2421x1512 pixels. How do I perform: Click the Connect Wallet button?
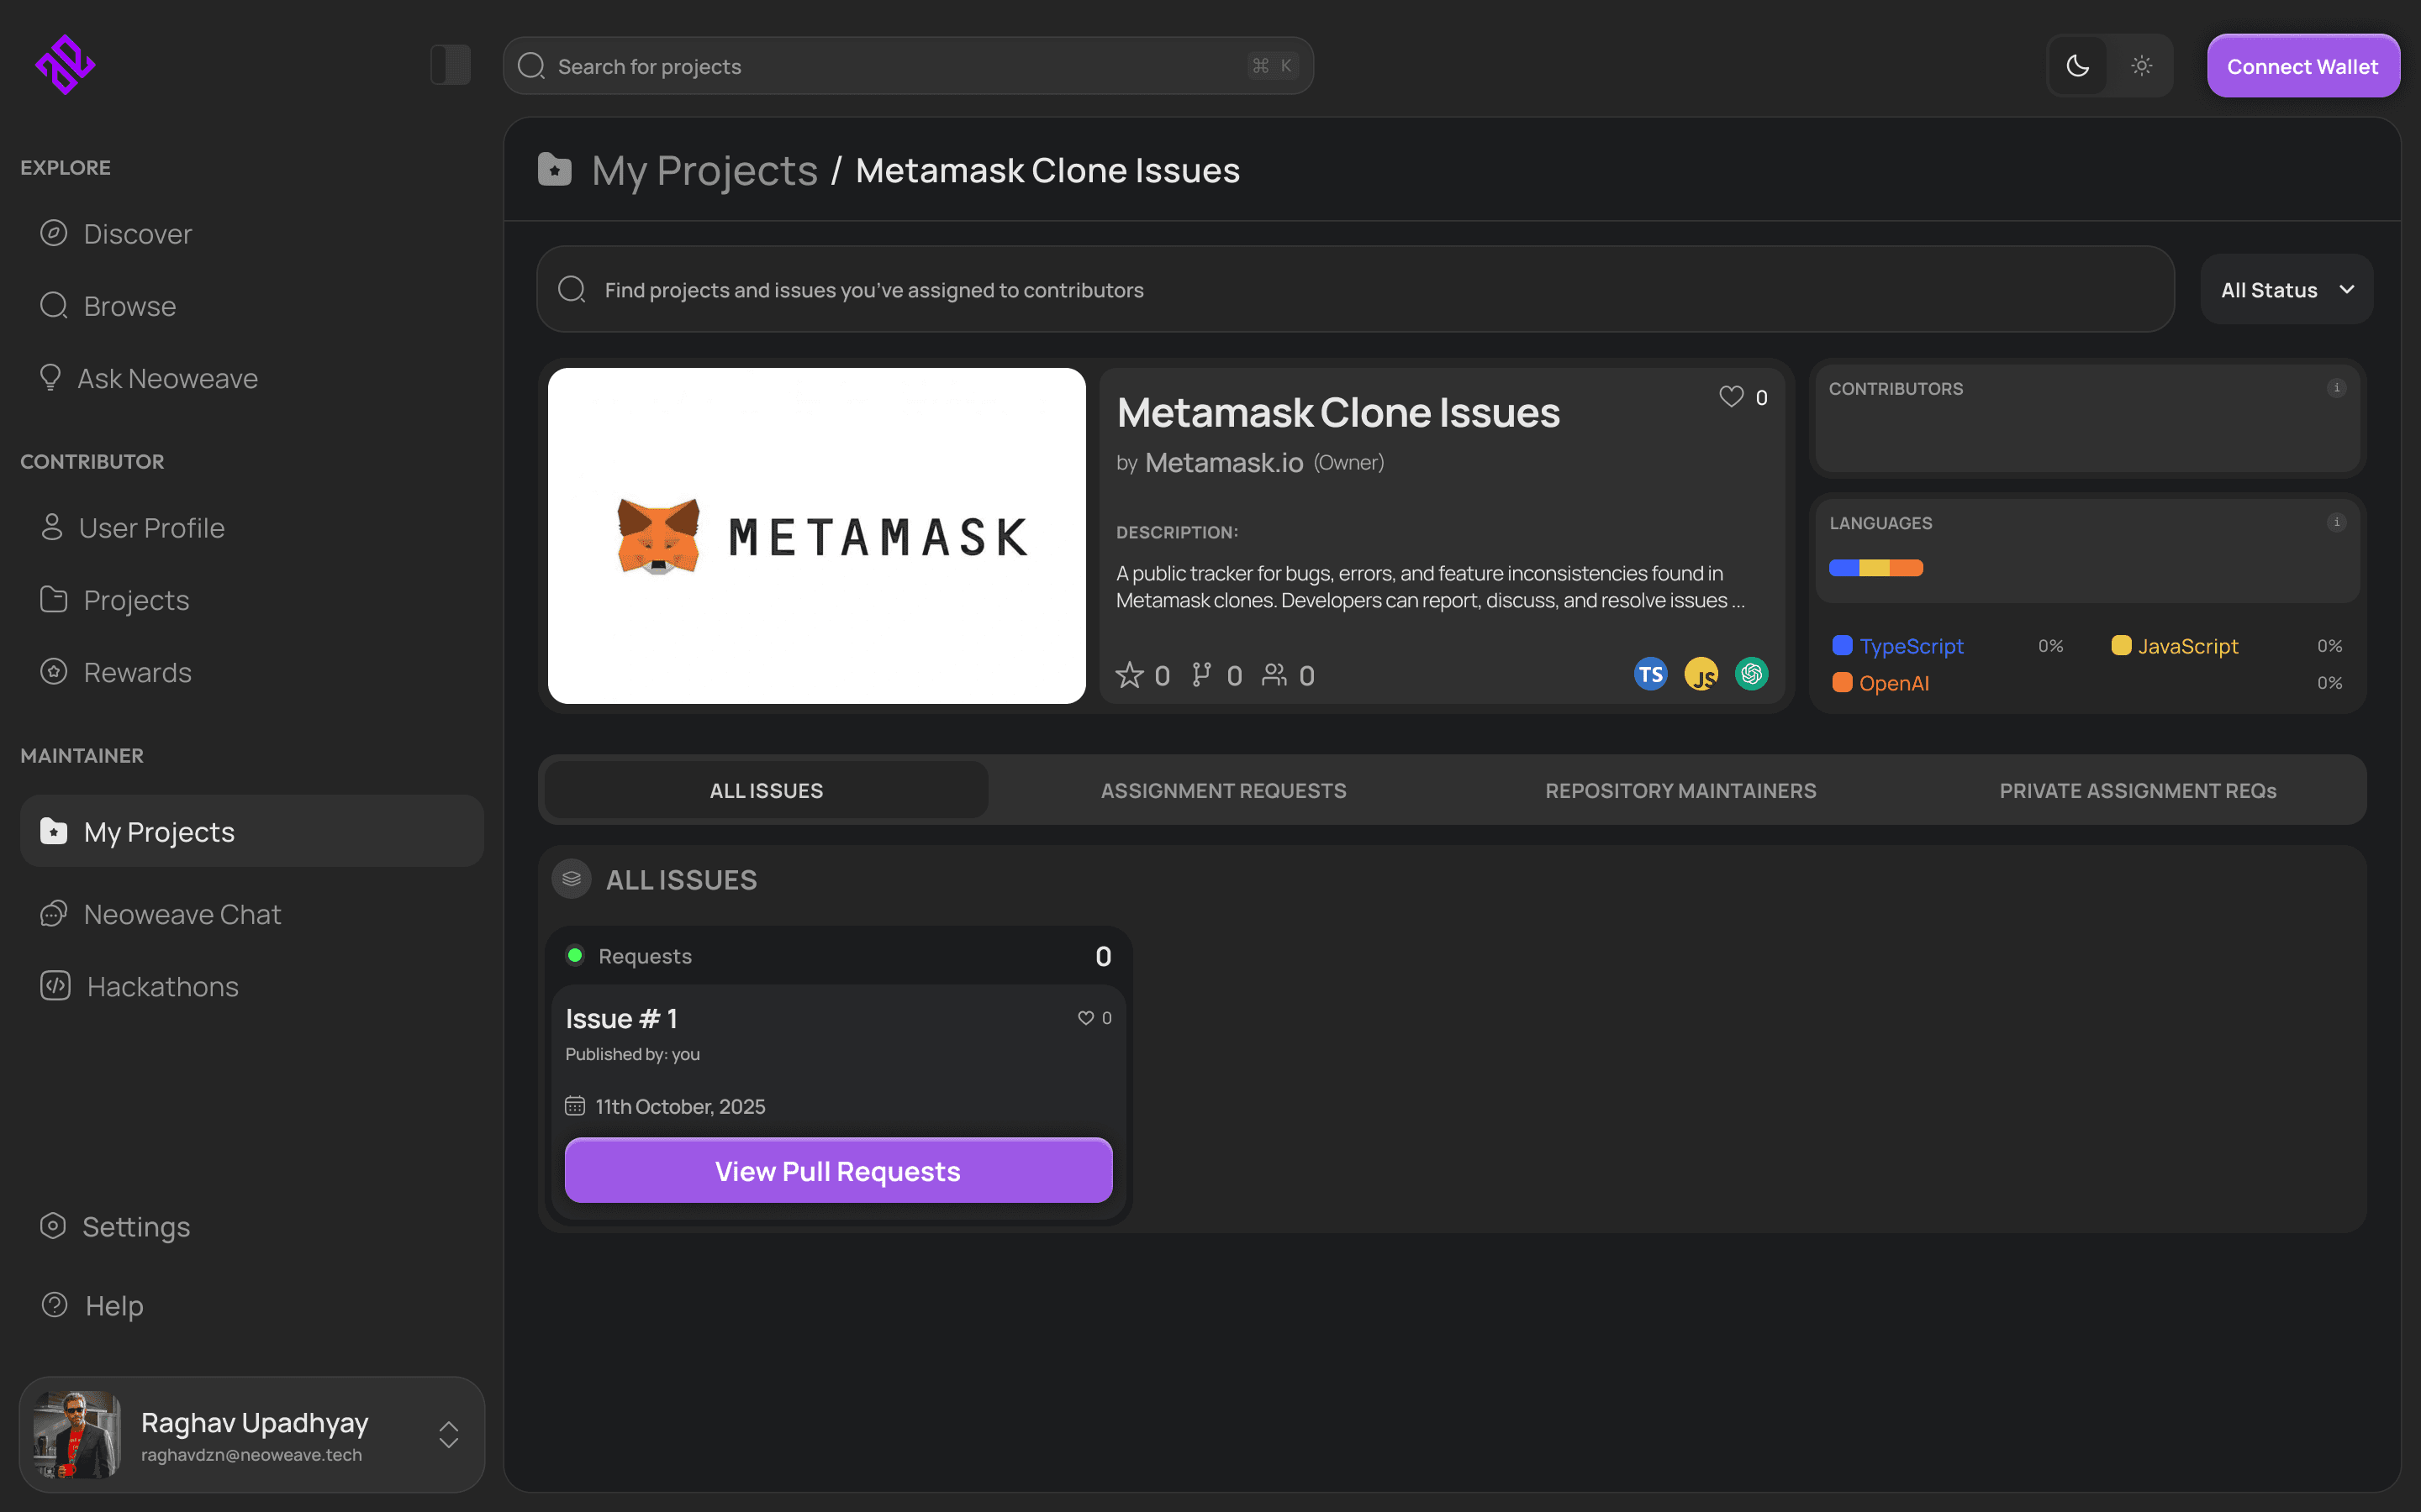click(x=2302, y=66)
